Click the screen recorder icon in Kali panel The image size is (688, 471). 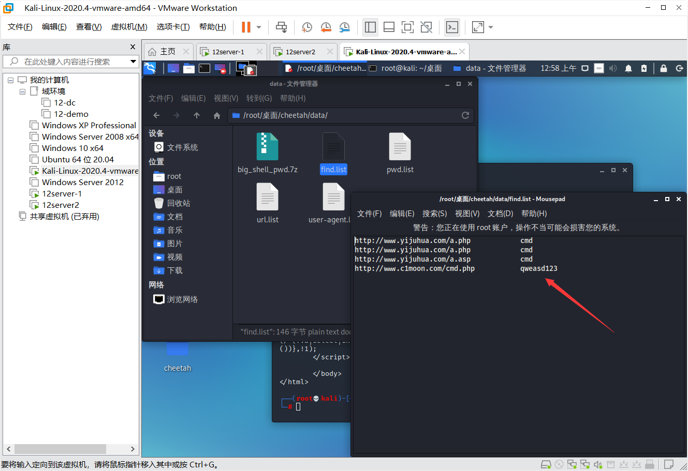220,68
